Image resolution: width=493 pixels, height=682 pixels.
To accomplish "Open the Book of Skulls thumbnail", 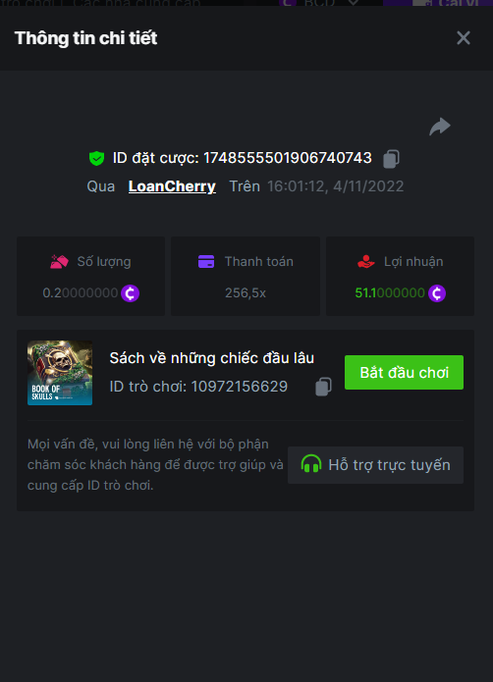I will [x=60, y=373].
